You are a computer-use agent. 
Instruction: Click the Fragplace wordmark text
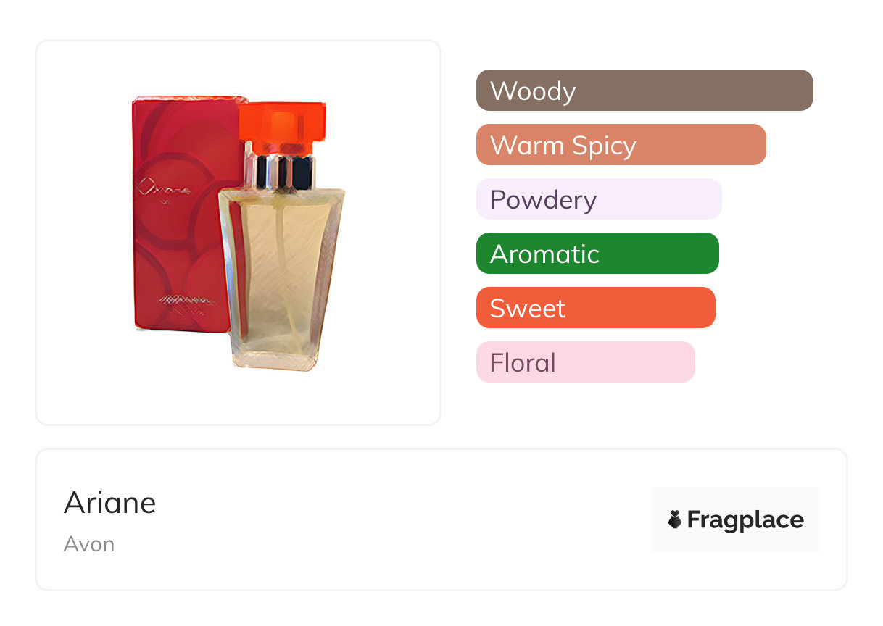click(745, 520)
